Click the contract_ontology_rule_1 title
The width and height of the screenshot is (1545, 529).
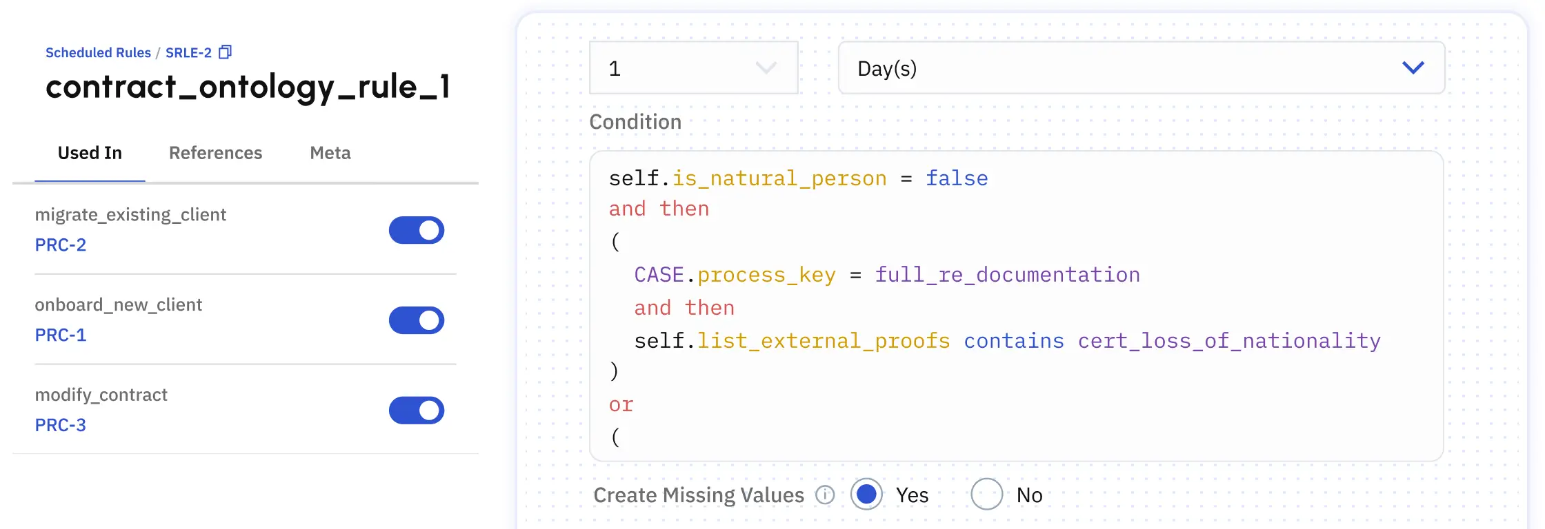[248, 87]
